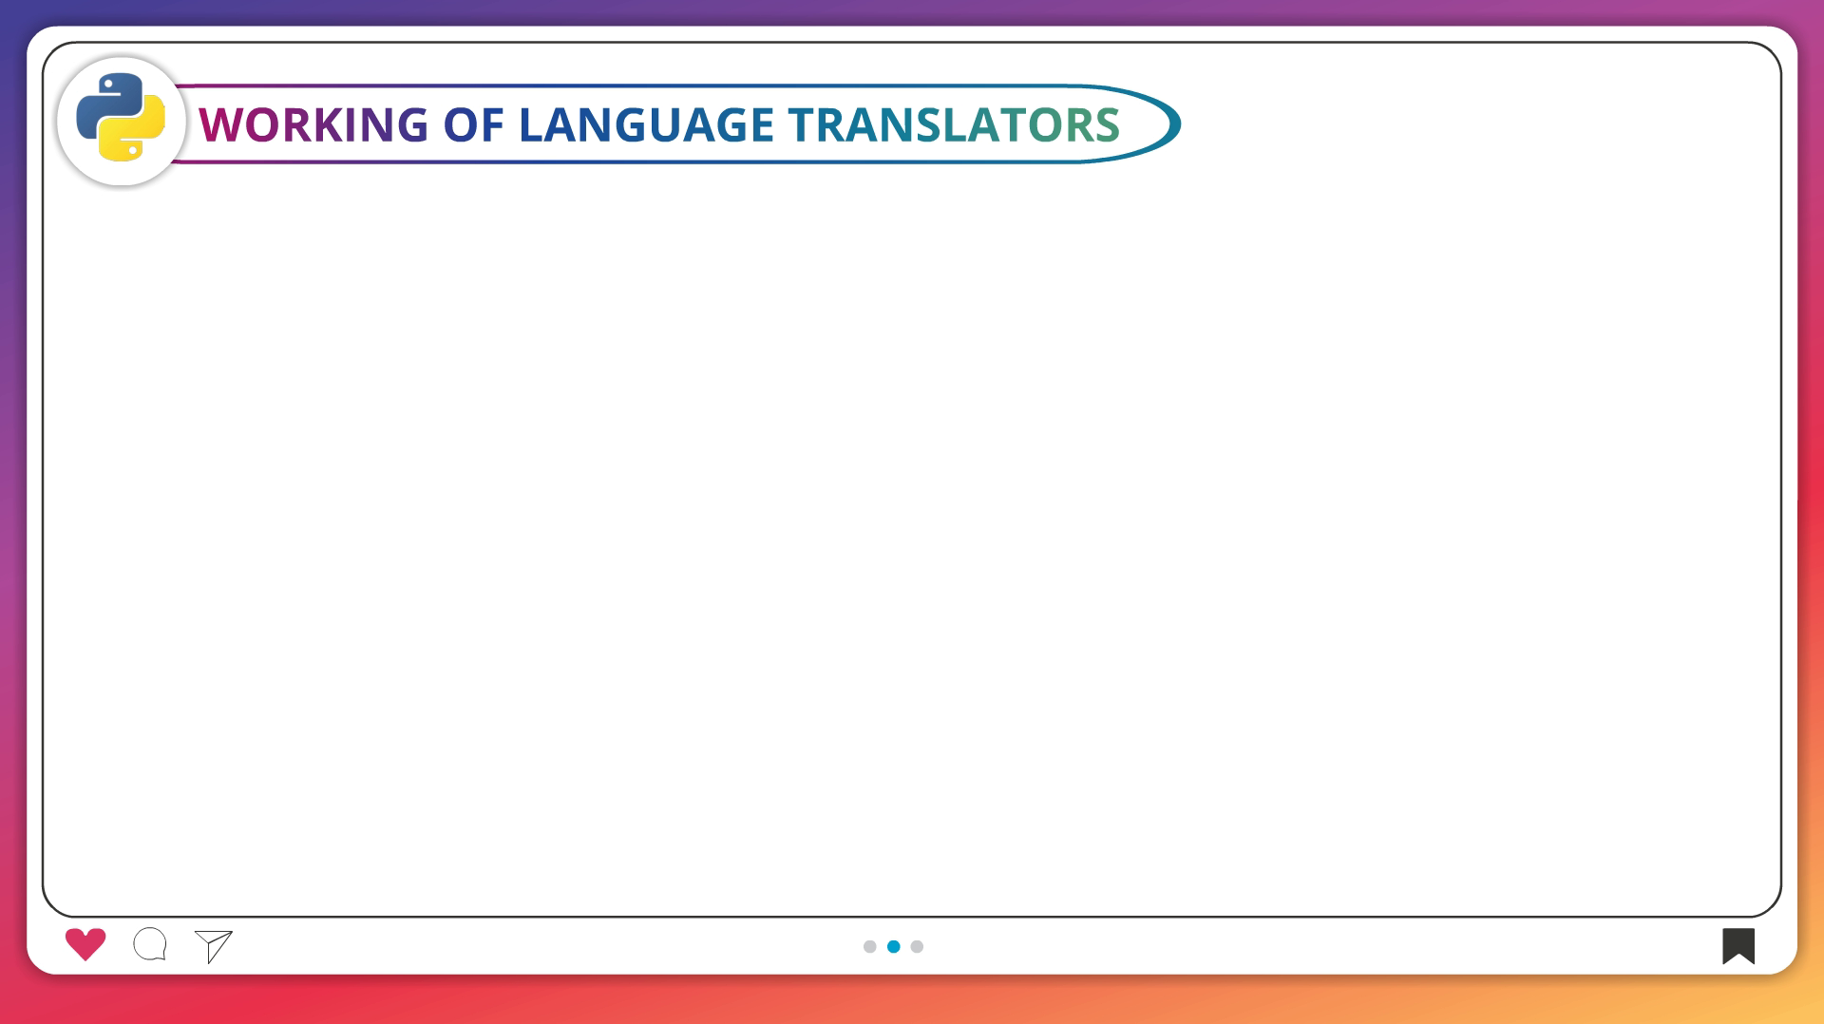Click the Python logo
This screenshot has width=1824, height=1024.
pos(121,118)
